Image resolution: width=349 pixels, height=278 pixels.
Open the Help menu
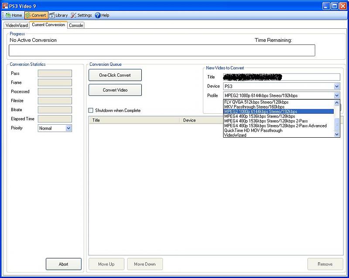[x=102, y=15]
